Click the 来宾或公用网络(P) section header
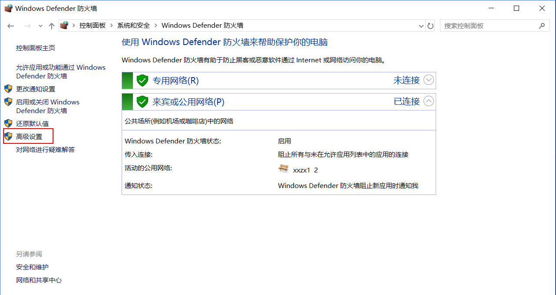Viewport: 556px width, 295px height. 279,102
